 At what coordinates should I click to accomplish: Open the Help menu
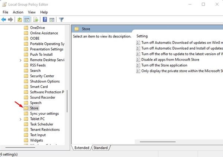coord(44,12)
